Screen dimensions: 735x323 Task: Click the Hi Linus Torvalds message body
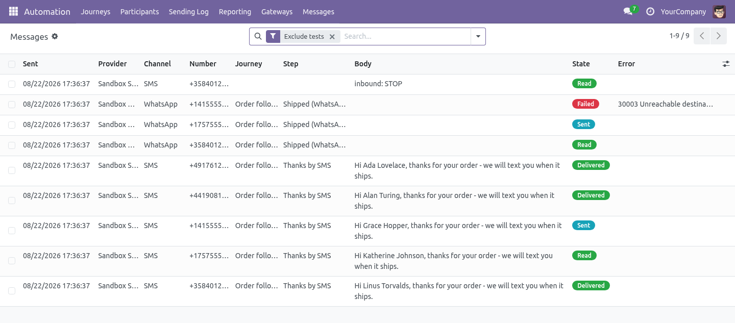(x=459, y=291)
